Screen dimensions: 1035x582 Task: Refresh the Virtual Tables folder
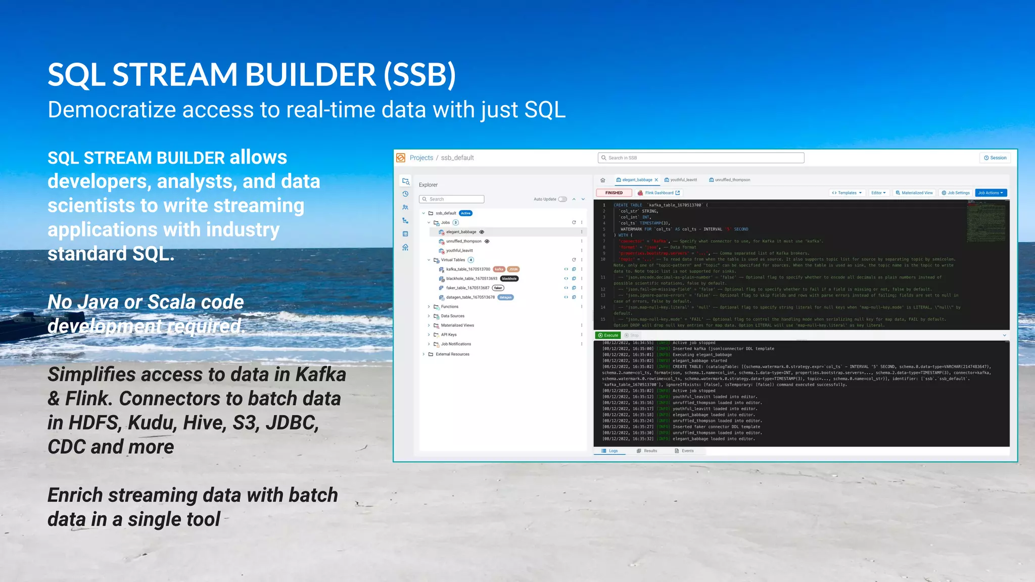[574, 260]
